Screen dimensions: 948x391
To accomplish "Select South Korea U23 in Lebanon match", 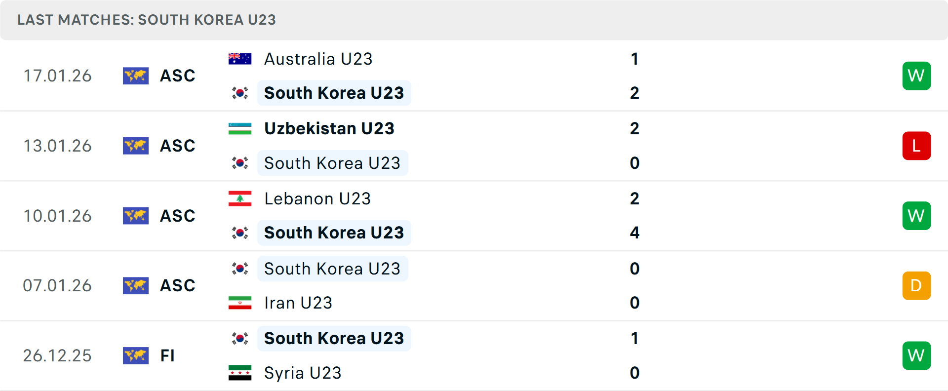I will (x=334, y=233).
